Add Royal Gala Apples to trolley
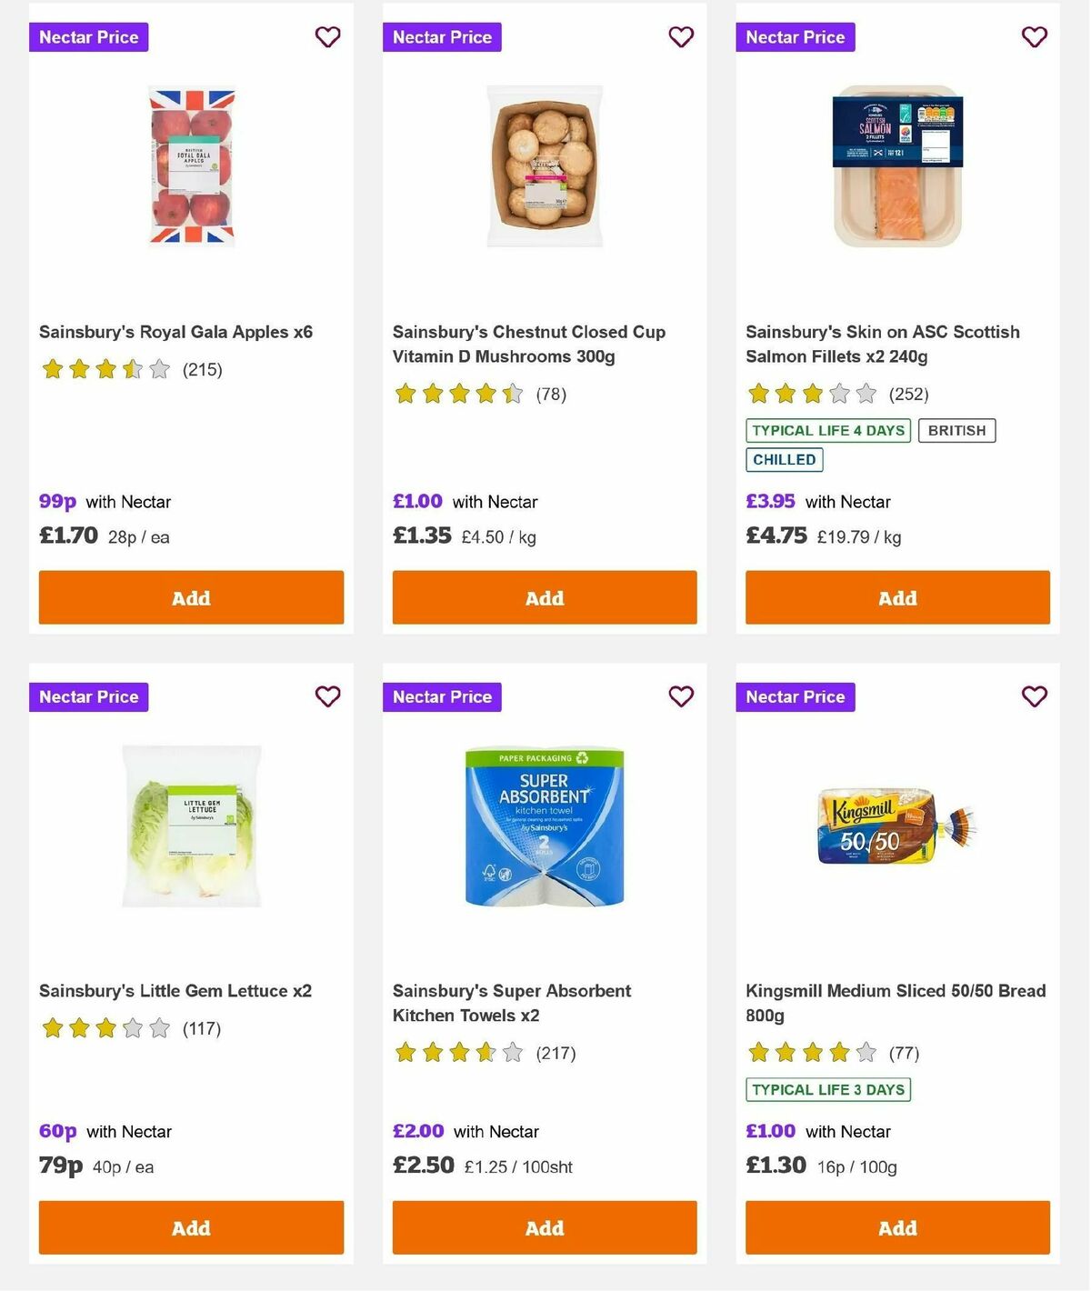 point(190,597)
